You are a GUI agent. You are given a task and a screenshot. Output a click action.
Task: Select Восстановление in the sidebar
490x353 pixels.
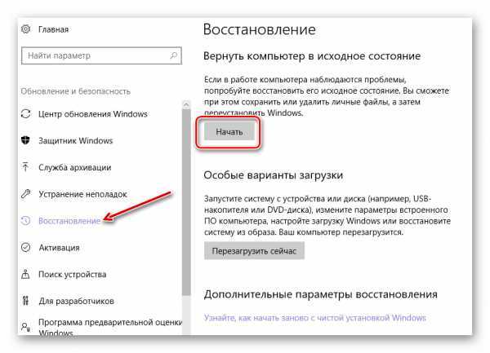pyautogui.click(x=69, y=221)
